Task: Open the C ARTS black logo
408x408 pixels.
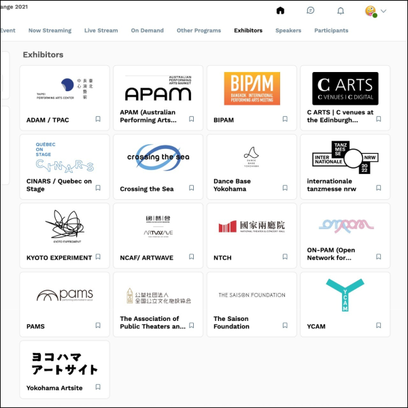Action: coord(345,88)
